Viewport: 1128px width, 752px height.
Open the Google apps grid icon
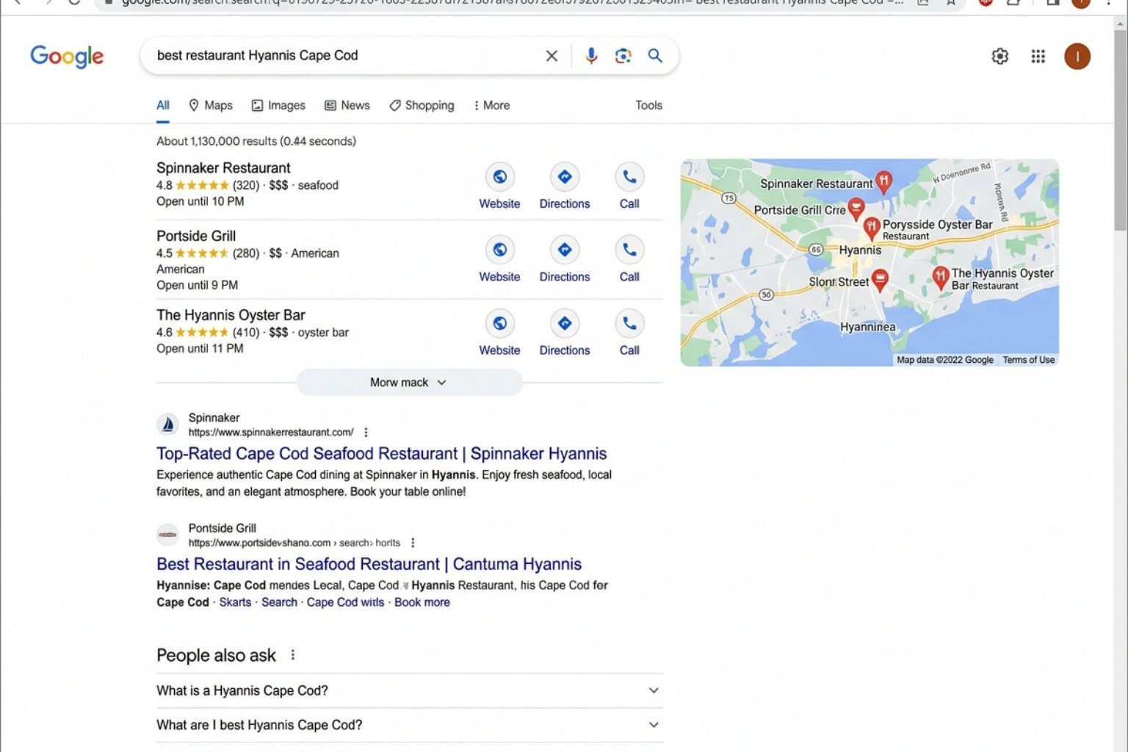[x=1038, y=57]
